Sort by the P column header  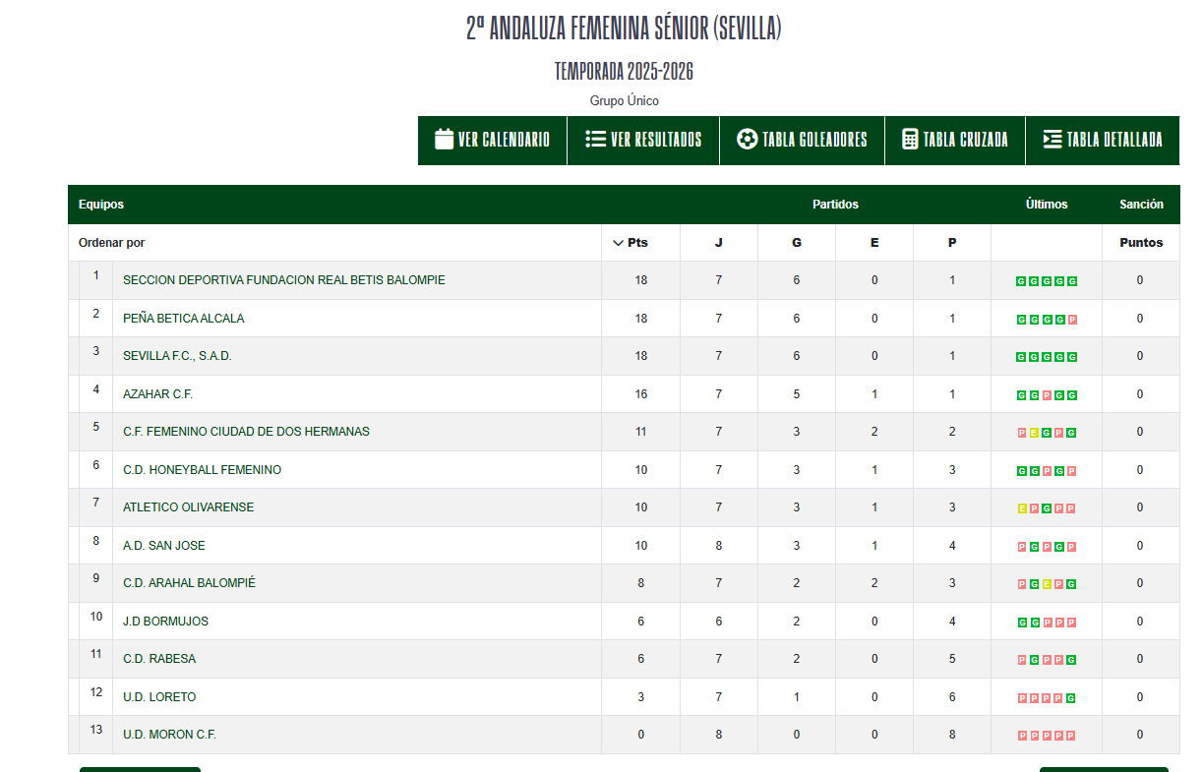(952, 243)
